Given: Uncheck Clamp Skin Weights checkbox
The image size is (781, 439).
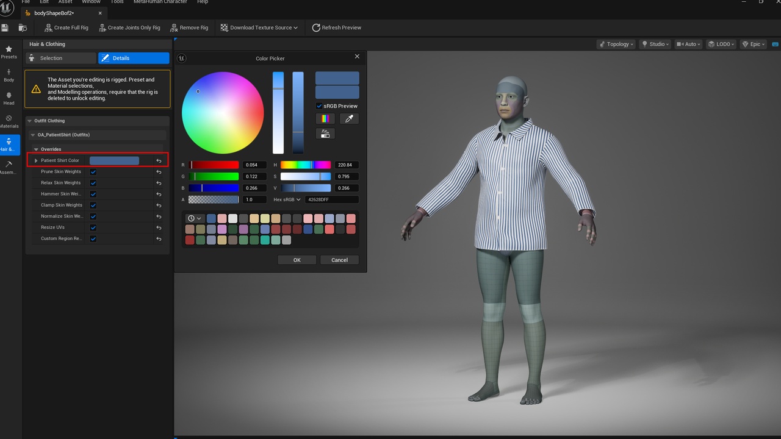Looking at the screenshot, I should point(93,205).
